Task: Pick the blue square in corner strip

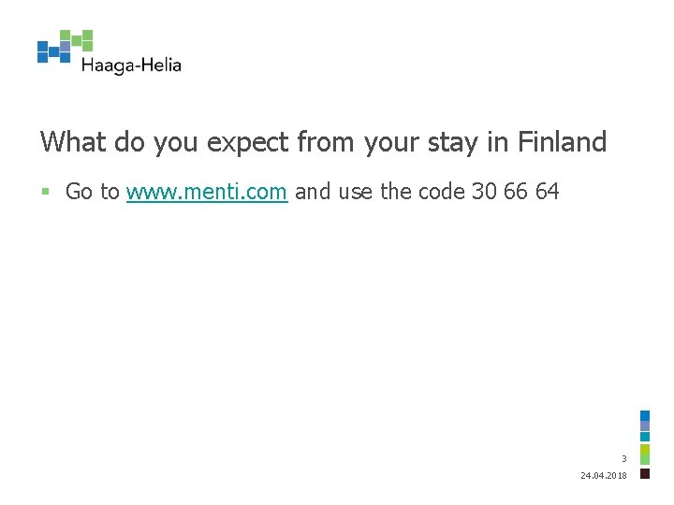Action: pyautogui.click(x=645, y=415)
